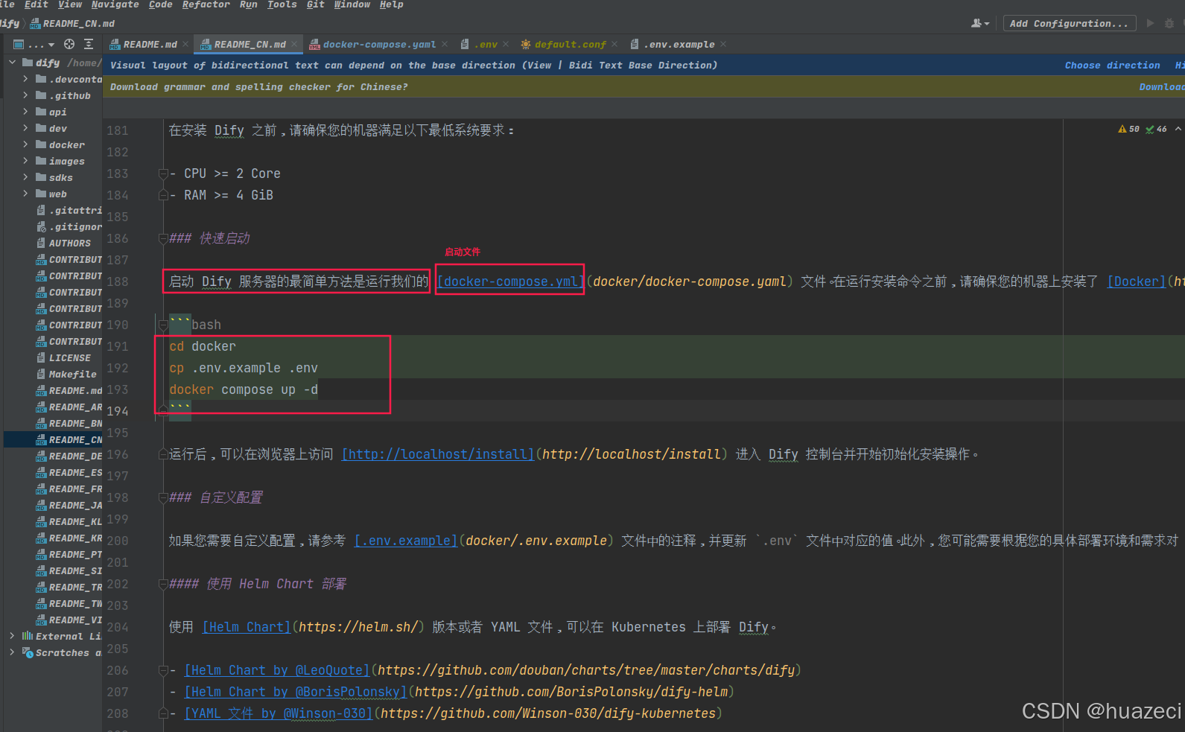The height and width of the screenshot is (732, 1185).
Task: Click the Choose direction link
Action: tap(1112, 66)
